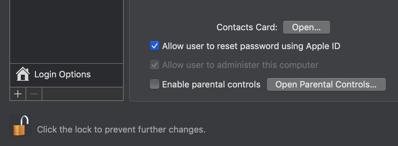Click the lock to prevent changes text
Screen dimensions: 398x146
point(121,130)
